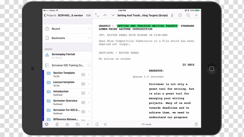Show corkboard for Lecture template
Viewport: 244px width, 137px height.
[83, 84]
